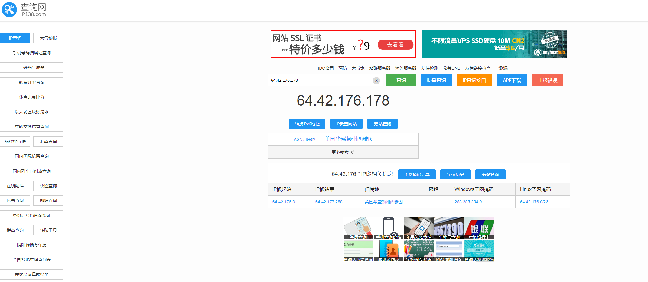Open 快递查询 in sidebar
648x282 pixels.
pos(48,186)
